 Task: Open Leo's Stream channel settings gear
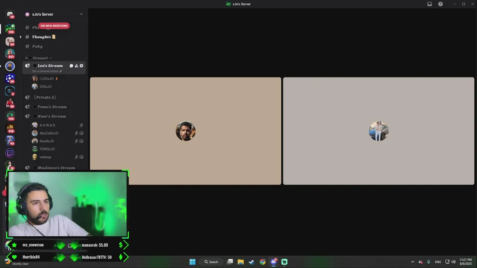point(81,66)
